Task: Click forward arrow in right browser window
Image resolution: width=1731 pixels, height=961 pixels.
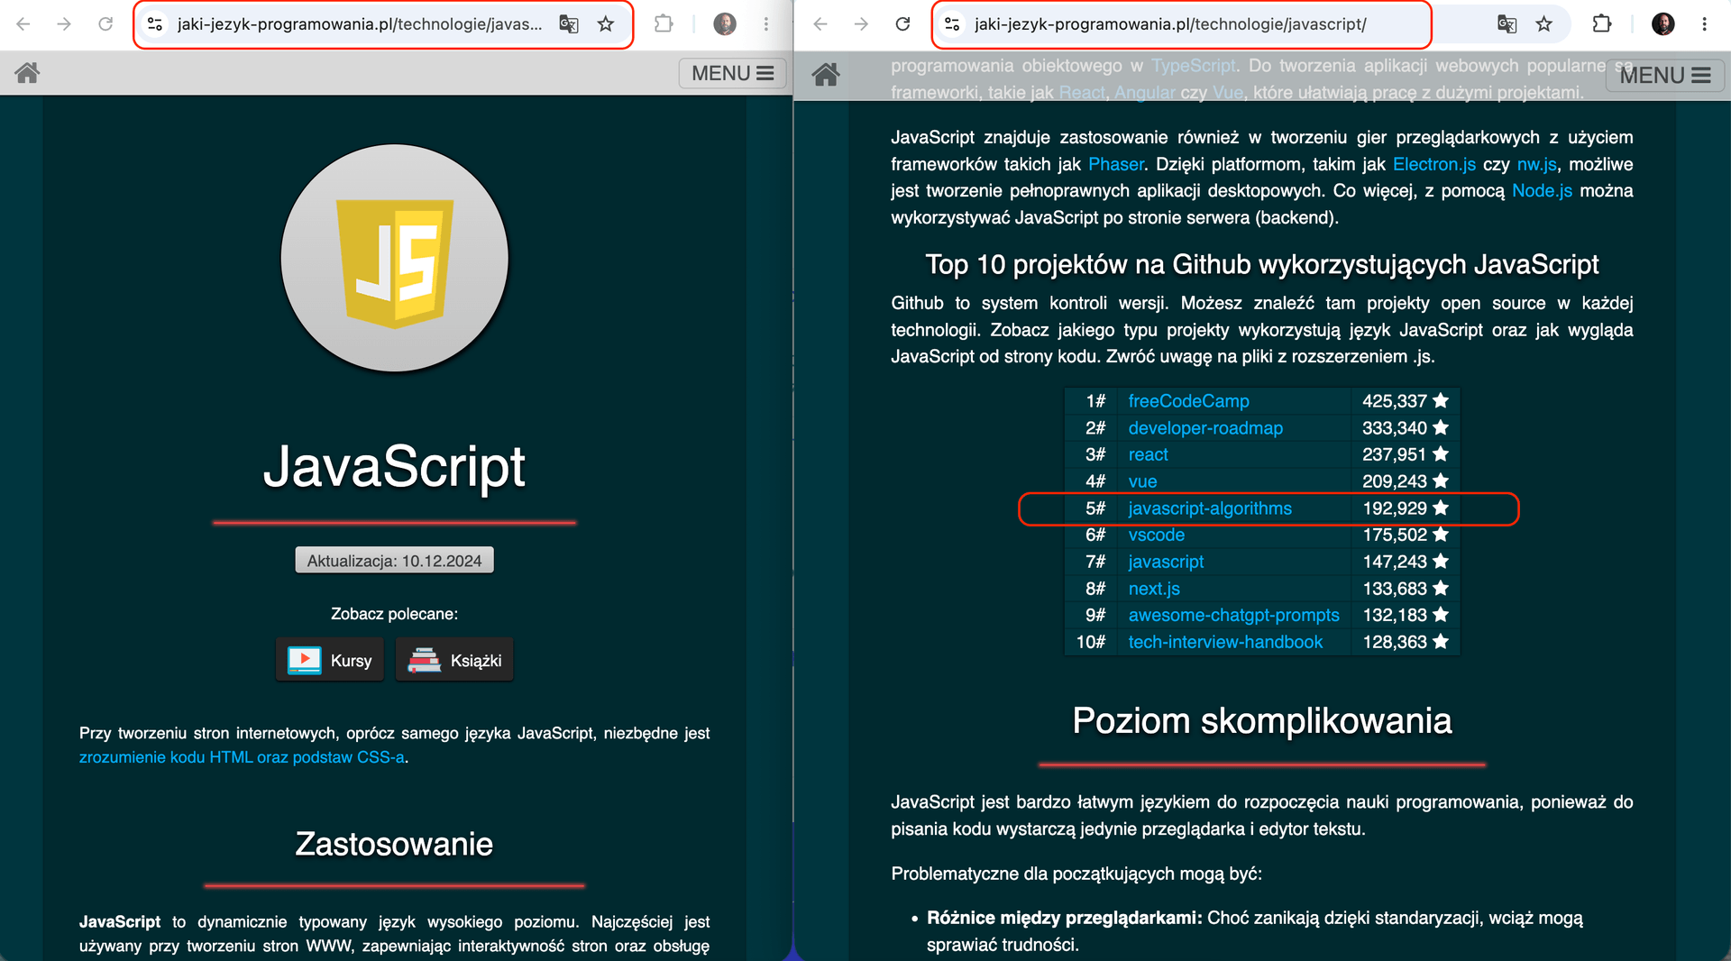Action: [861, 24]
